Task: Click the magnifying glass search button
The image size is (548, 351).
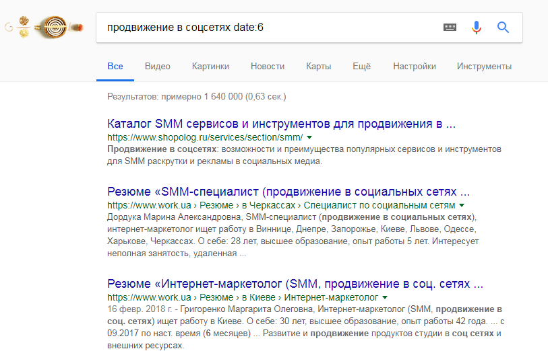Action: click(503, 28)
